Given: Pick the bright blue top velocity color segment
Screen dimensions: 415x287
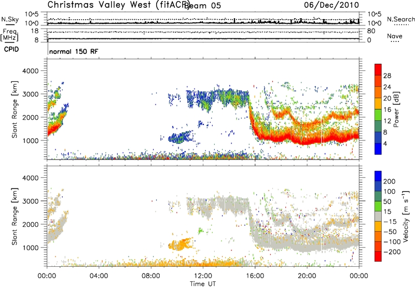Looking at the screenshot, I should tap(378, 176).
